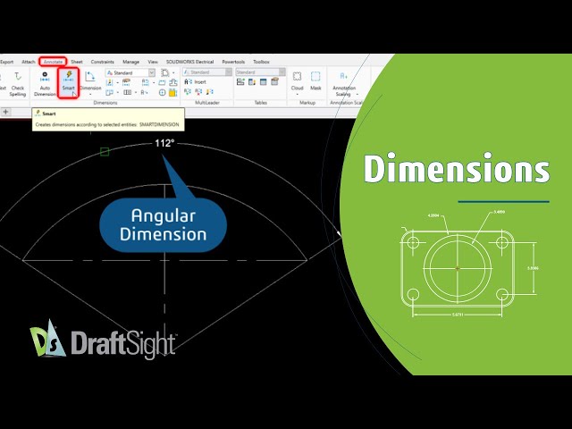Open the Toolbox ribbon tab
Screen dimensions: 572x429
261,62
